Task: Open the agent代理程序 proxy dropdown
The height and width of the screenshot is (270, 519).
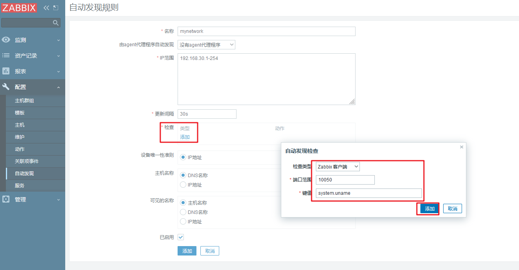Action: (206, 45)
